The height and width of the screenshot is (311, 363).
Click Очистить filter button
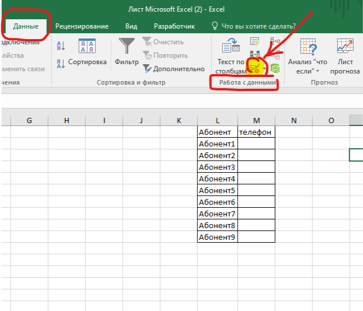pyautogui.click(x=163, y=42)
